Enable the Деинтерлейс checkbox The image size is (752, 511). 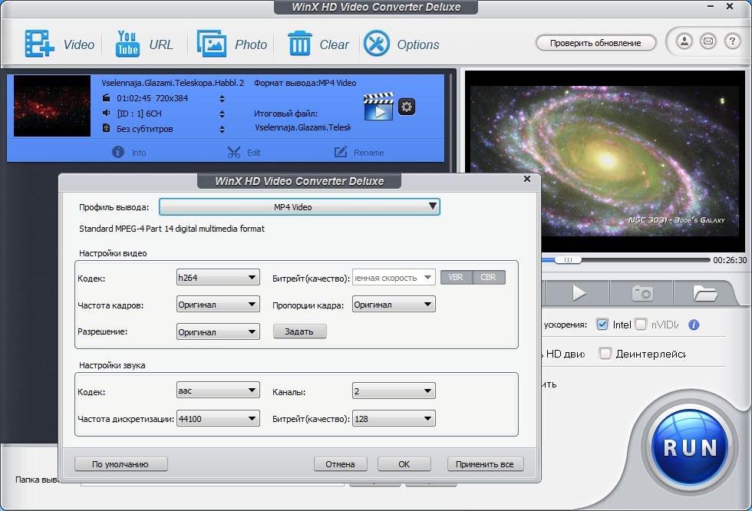pyautogui.click(x=605, y=354)
